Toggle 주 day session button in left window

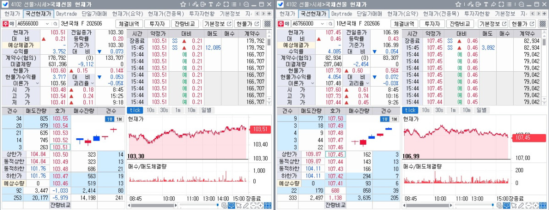coord(5,24)
